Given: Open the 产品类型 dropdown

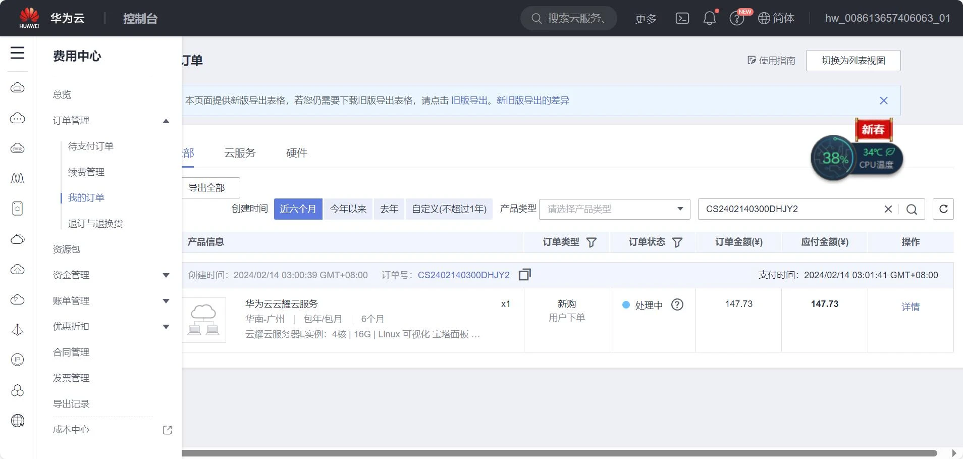Looking at the screenshot, I should pyautogui.click(x=614, y=209).
